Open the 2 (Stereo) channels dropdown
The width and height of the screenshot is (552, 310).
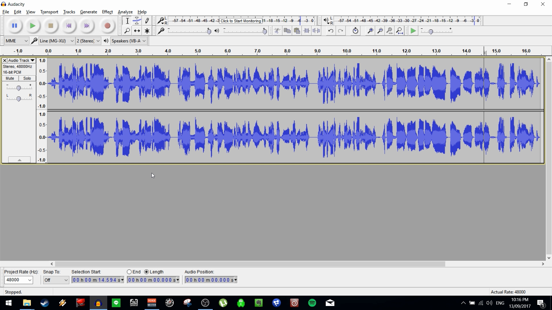tap(88, 41)
